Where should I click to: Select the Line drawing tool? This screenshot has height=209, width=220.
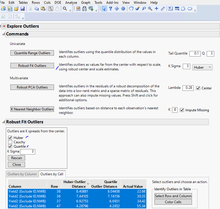point(163,9)
